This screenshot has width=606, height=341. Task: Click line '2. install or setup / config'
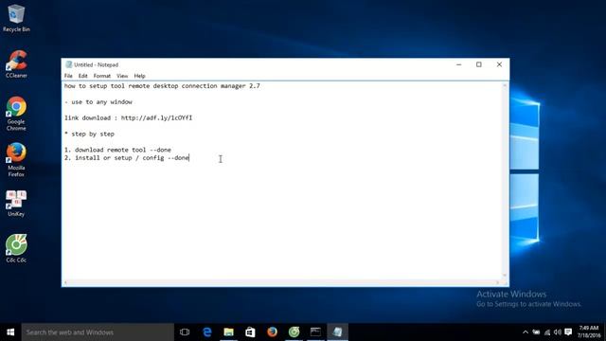pos(126,158)
